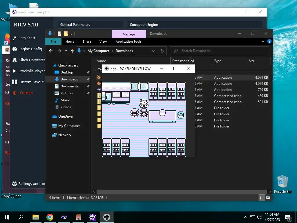Click New folder quick access icon
This screenshot has width=297, height=223.
pyautogui.click(x=66, y=34)
